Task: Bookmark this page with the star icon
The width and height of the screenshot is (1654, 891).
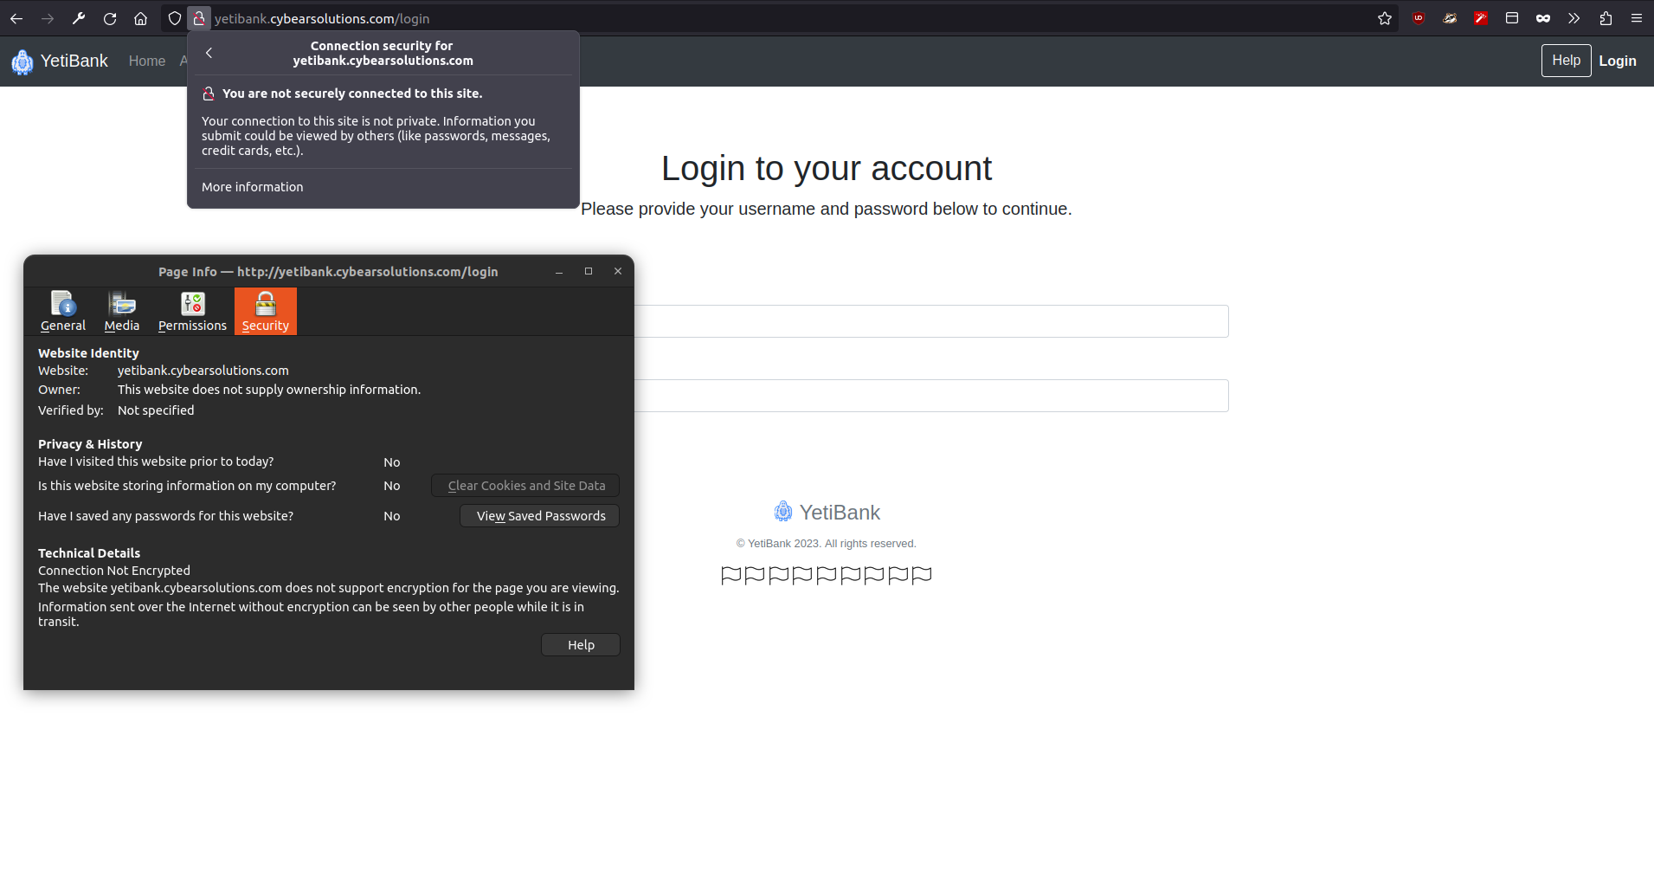Action: tap(1385, 18)
